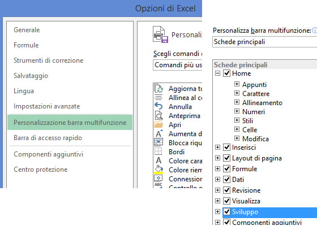
Task: Select the Anteprima magnifier icon
Action: pyautogui.click(x=158, y=115)
